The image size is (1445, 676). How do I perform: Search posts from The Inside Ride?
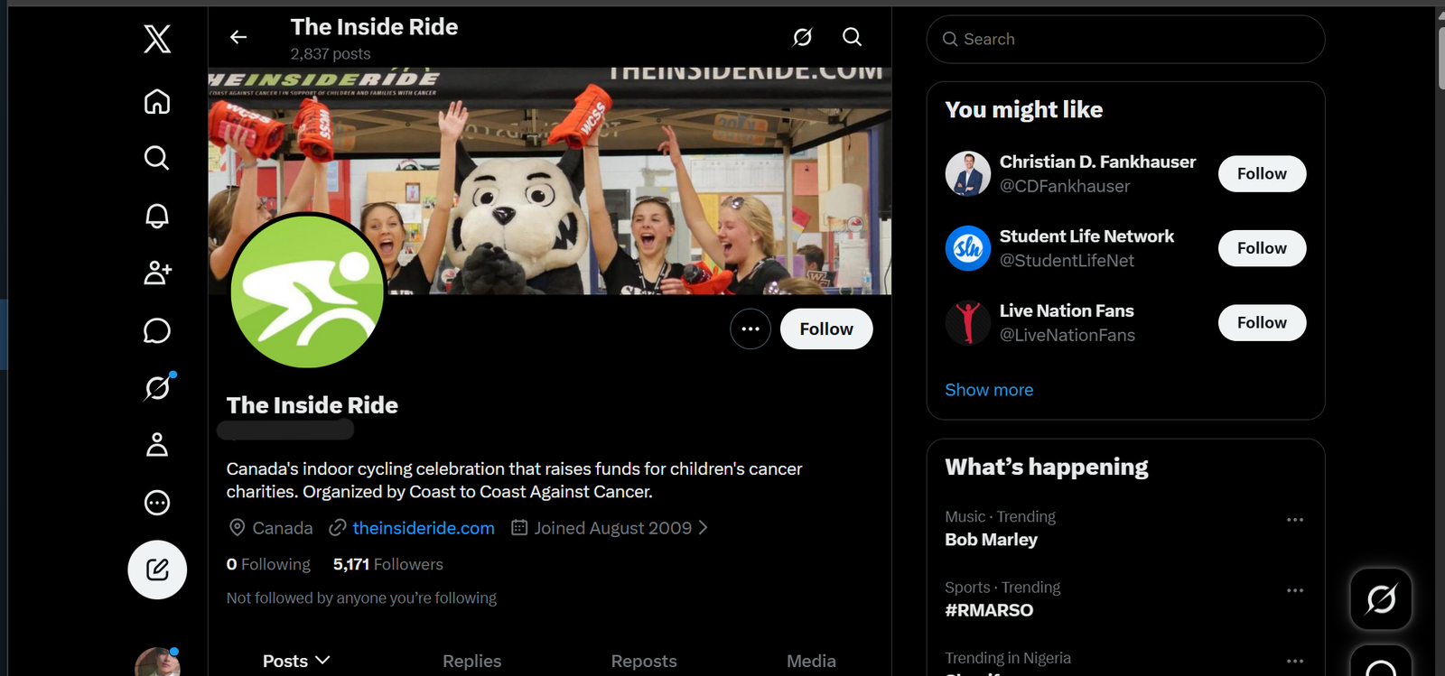pyautogui.click(x=852, y=37)
